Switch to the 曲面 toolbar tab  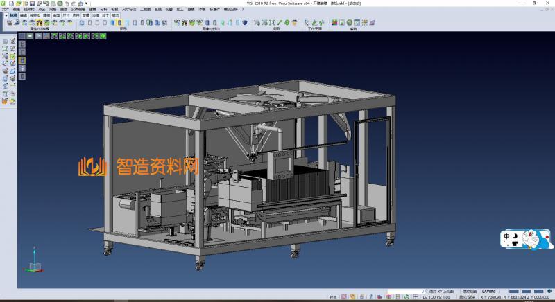[56, 15]
